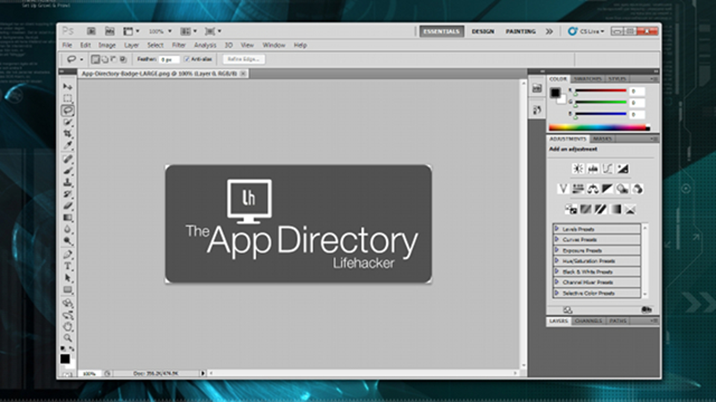716x402 pixels.
Task: Open the Filter menu
Action: [x=179, y=45]
